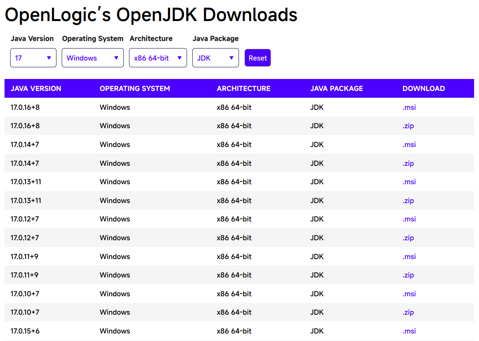
Task: Download the 17.0.12+7 .msi installer
Action: click(409, 219)
